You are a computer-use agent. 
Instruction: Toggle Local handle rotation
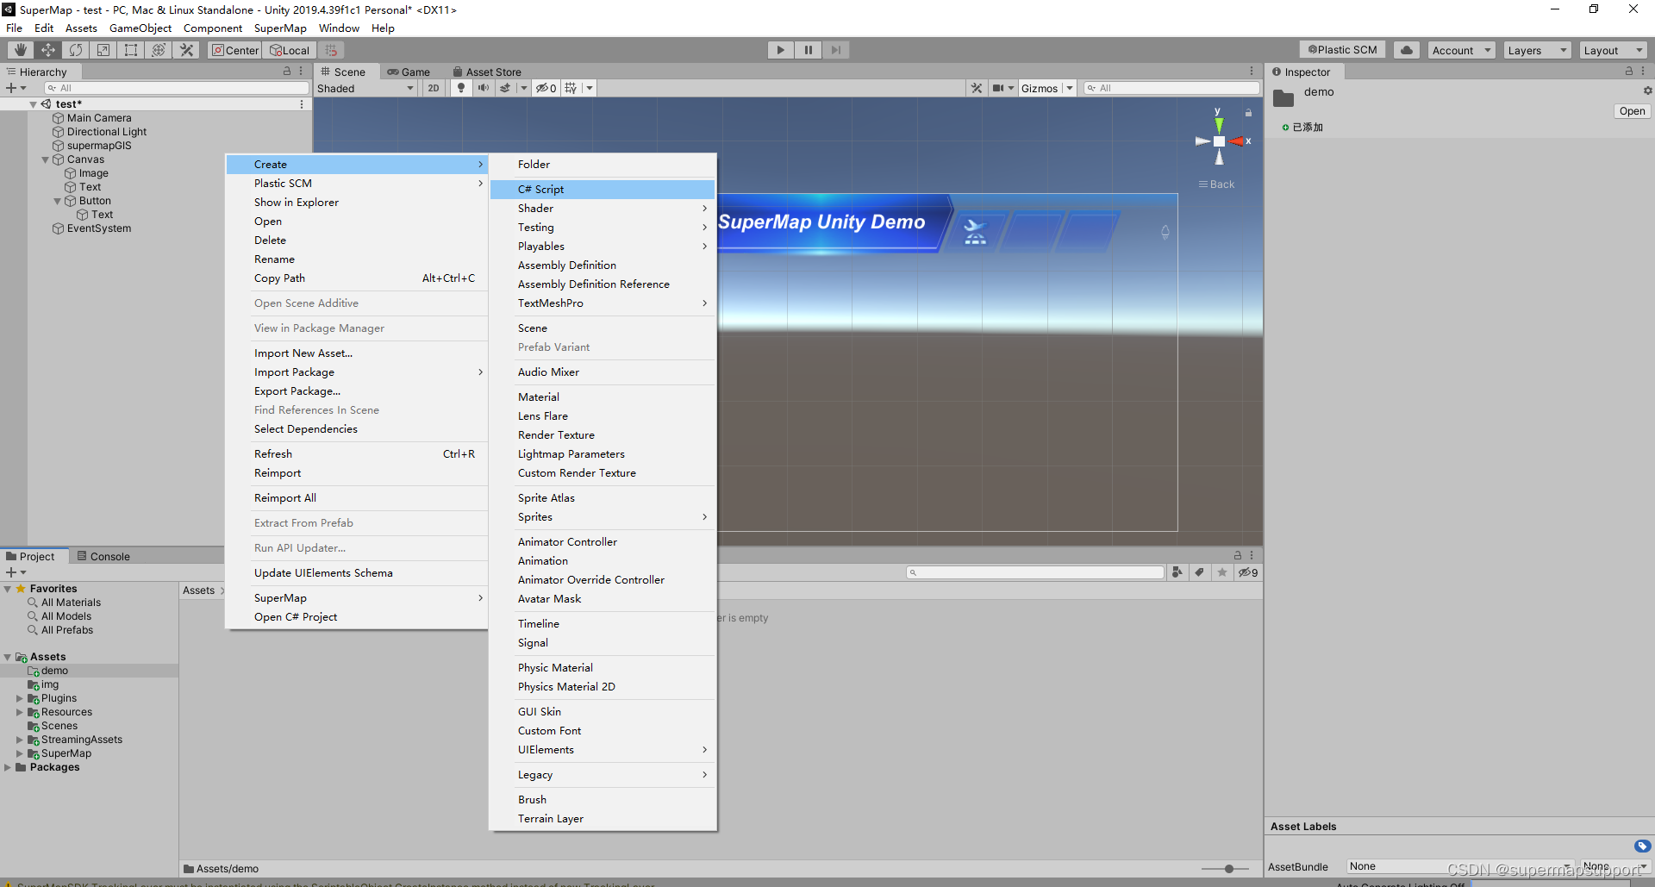tap(290, 50)
